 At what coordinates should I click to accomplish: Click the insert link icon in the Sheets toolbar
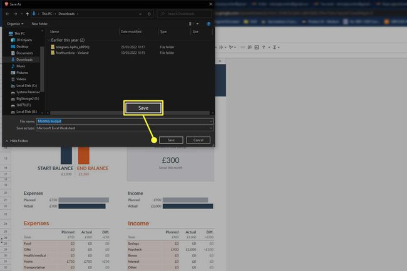point(242,47)
